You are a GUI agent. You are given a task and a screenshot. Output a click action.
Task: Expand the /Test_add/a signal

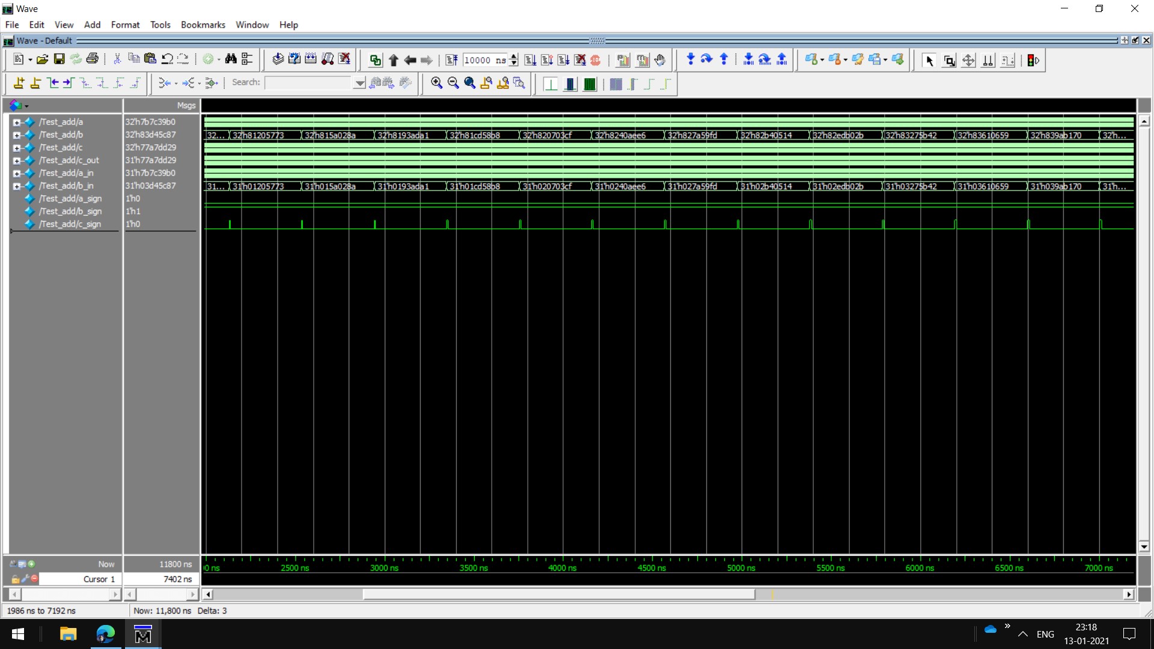17,122
